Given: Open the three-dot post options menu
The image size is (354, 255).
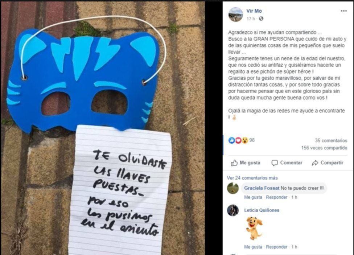Looking at the screenshot, I should 343,11.
